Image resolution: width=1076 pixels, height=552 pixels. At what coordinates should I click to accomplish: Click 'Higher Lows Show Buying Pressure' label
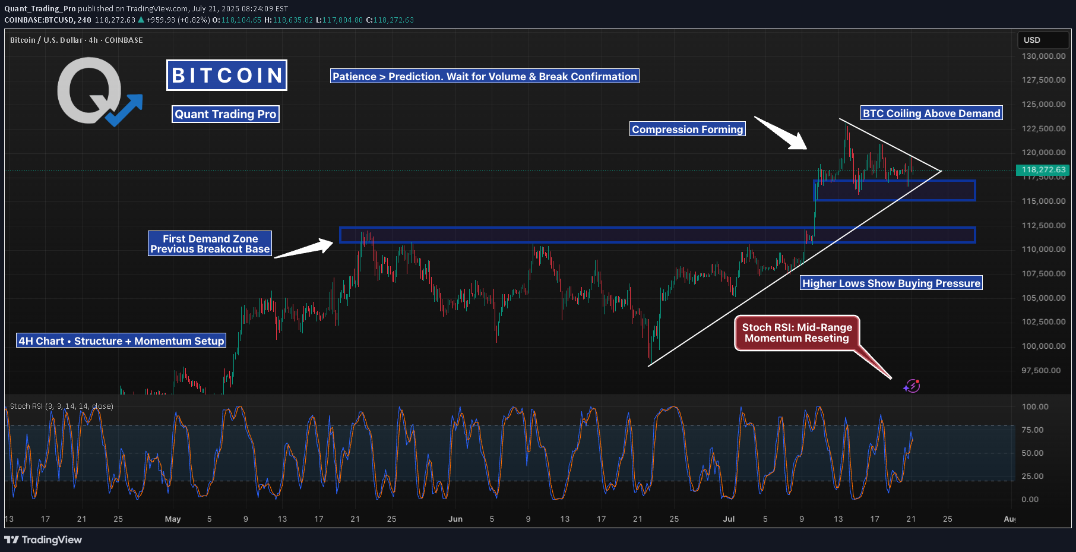[891, 283]
